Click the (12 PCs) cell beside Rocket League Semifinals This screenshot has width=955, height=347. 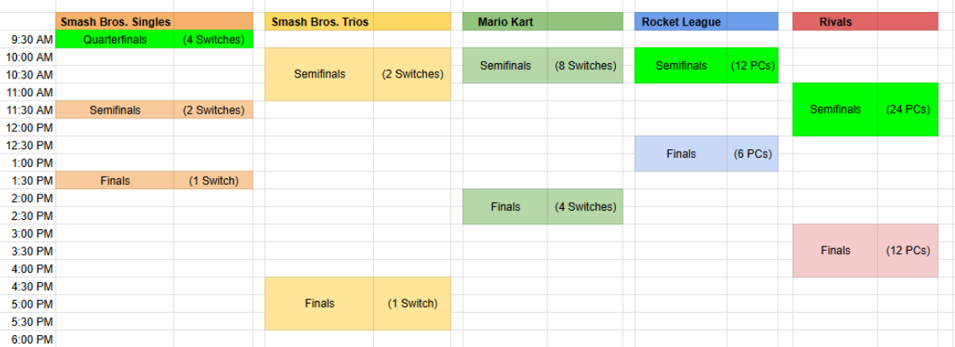click(x=753, y=66)
